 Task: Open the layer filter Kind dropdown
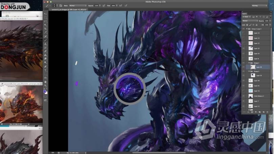pos(246,17)
